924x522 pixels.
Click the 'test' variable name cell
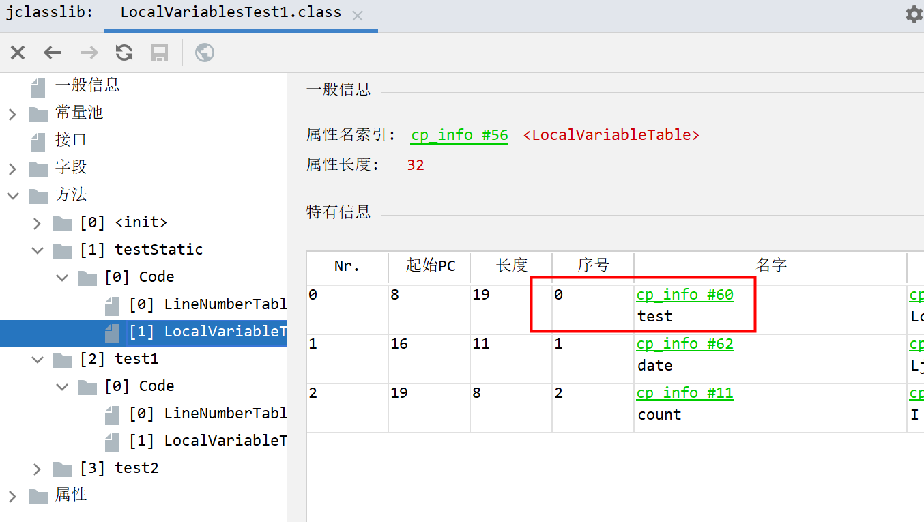[654, 317]
